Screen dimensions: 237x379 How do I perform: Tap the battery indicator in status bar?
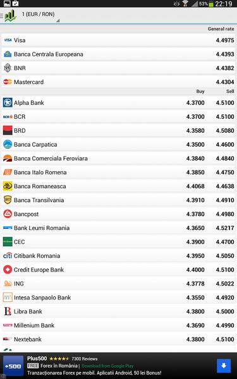pos(211,4)
